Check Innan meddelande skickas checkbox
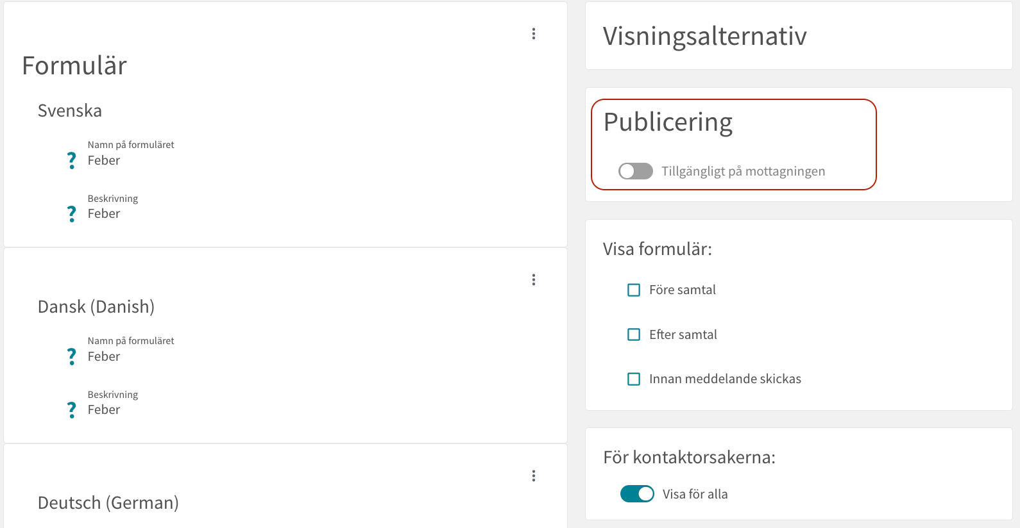The image size is (1020, 528). coord(634,379)
